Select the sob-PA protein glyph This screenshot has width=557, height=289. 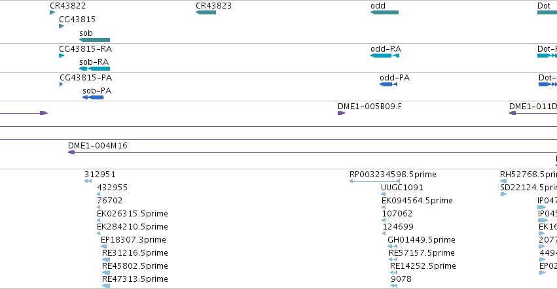(93, 97)
